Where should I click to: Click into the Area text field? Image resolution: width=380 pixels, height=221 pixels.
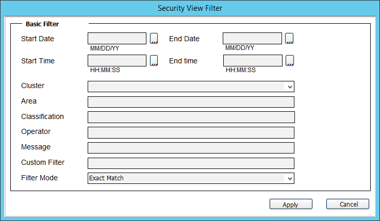click(x=191, y=102)
